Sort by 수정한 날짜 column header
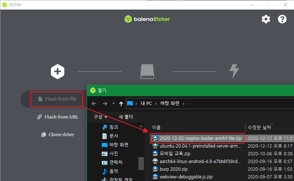 pos(259,127)
